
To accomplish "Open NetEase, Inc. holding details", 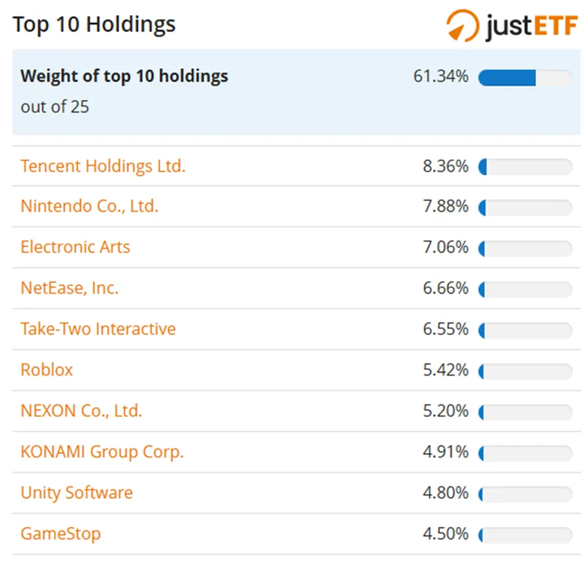I will pyautogui.click(x=69, y=288).
